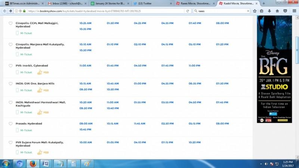Screen dimensions: 299x168
Task: Select 10:25 AM show at Cinepolis CCPL Mall
Action: (x=85, y=23)
